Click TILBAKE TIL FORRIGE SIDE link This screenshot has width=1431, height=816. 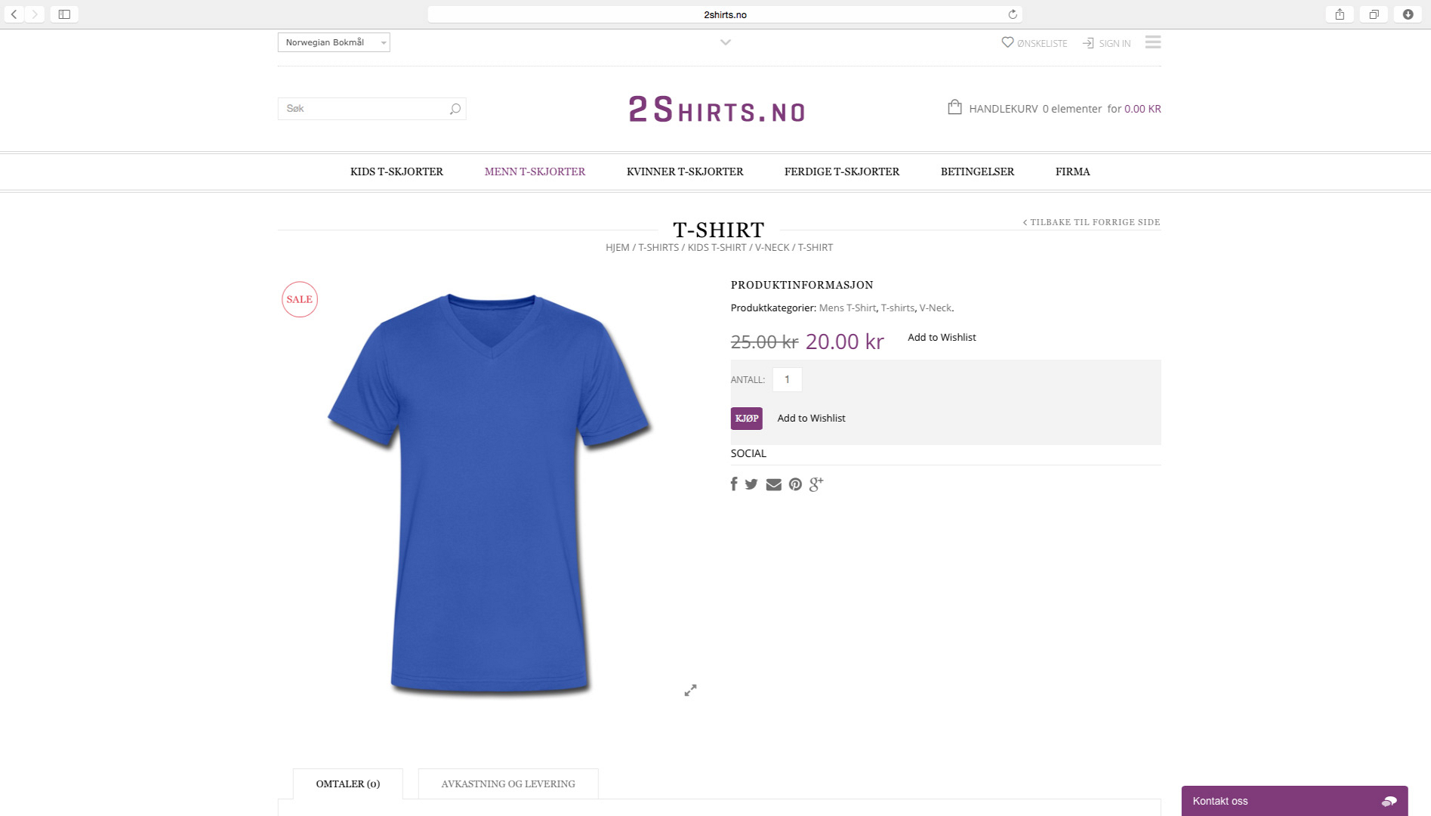coord(1092,222)
